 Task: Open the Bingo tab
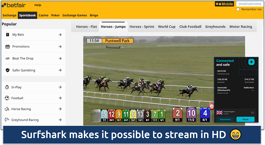(94, 15)
